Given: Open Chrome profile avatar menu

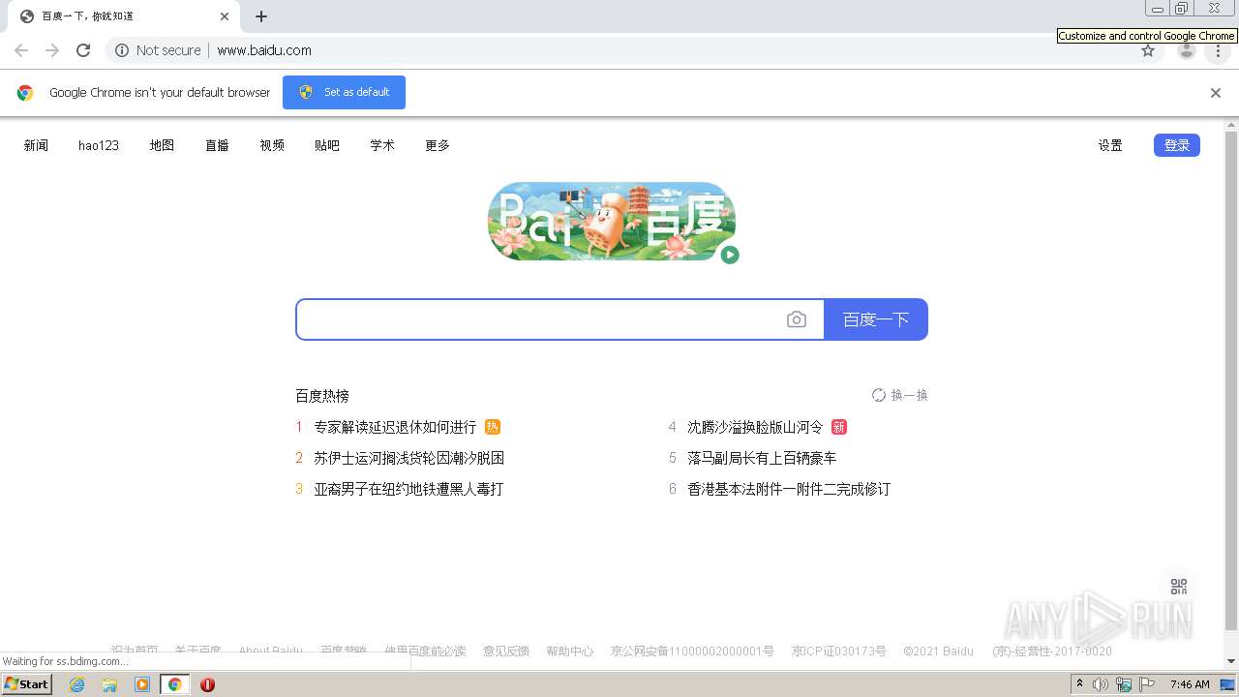Looking at the screenshot, I should [1187, 50].
